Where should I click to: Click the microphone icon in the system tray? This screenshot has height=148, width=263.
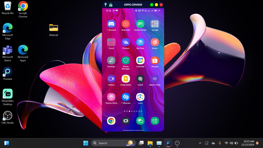[x=220, y=143]
